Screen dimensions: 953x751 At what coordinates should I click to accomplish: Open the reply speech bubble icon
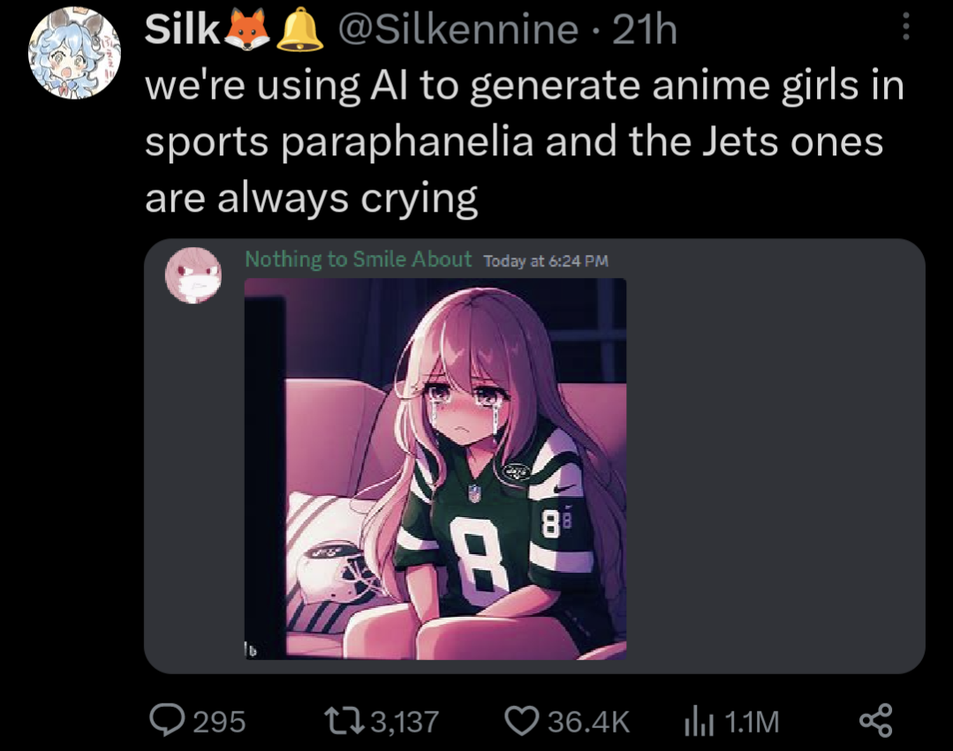[167, 720]
